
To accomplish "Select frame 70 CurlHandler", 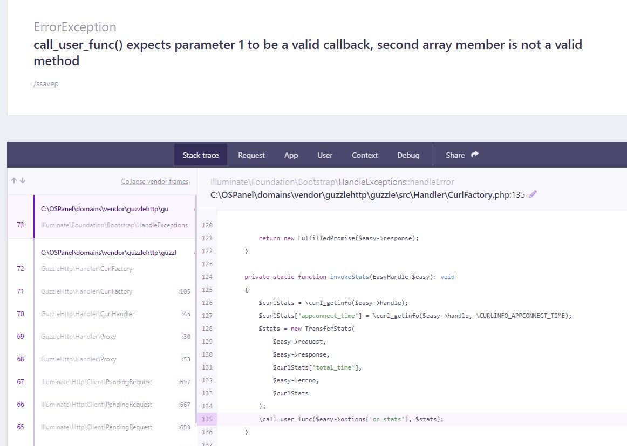I will [x=114, y=314].
